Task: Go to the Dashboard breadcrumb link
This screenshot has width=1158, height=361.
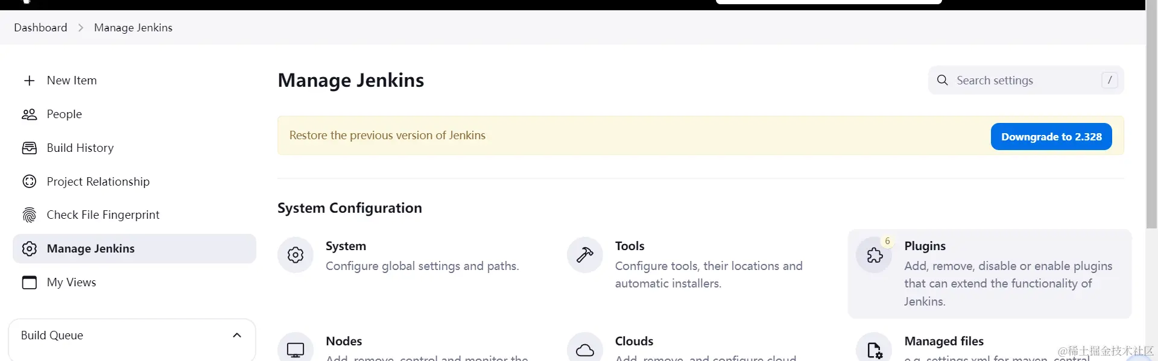Action: tap(40, 28)
